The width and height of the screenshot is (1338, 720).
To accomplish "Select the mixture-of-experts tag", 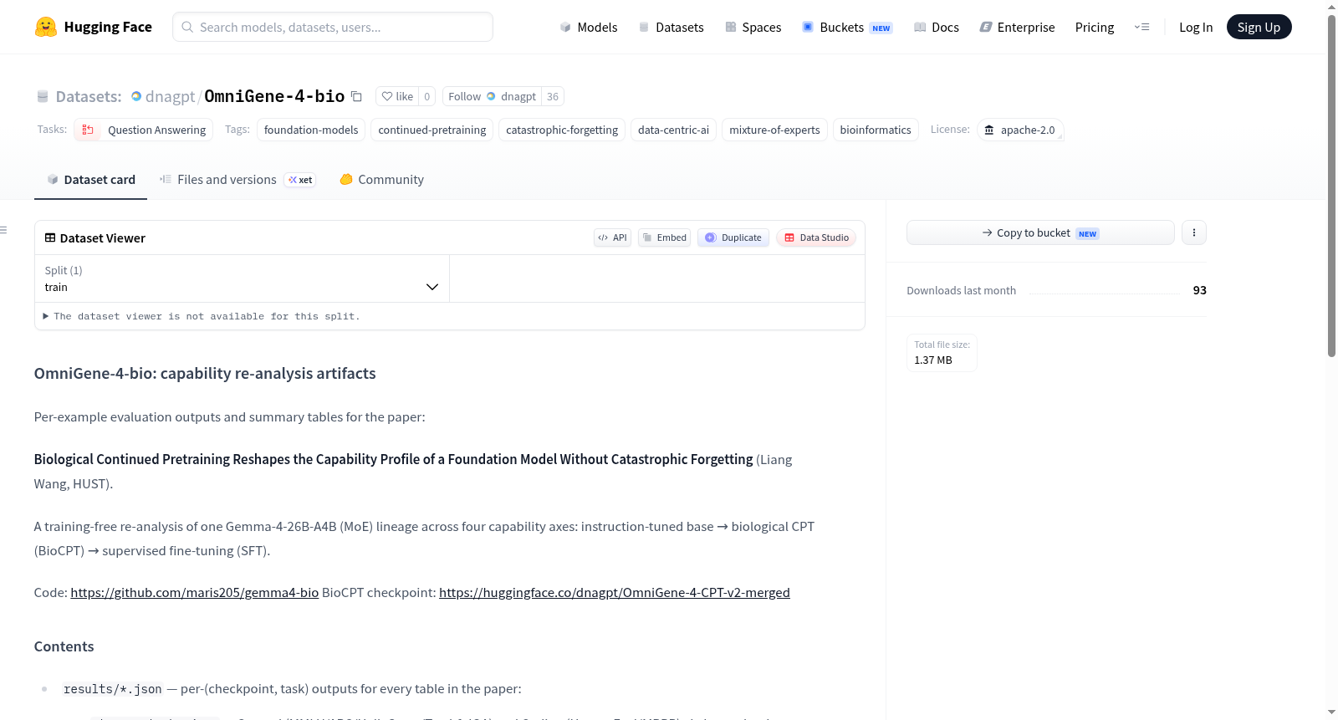I will (x=774, y=130).
